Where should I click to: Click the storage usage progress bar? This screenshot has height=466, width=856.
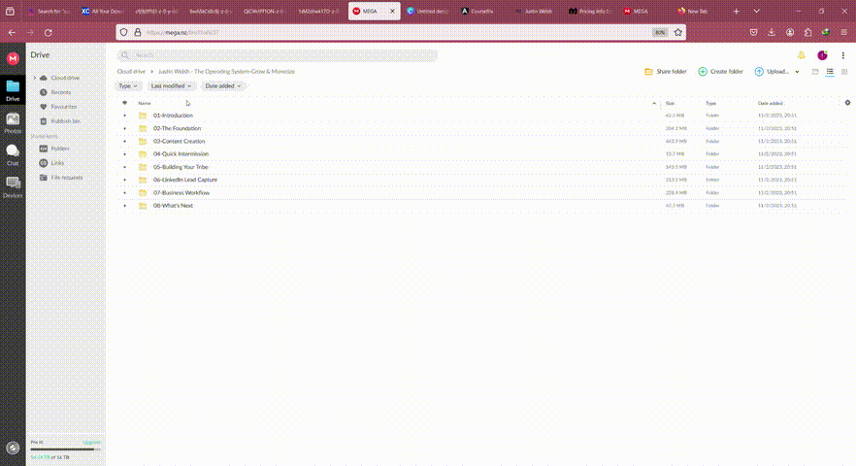66,449
